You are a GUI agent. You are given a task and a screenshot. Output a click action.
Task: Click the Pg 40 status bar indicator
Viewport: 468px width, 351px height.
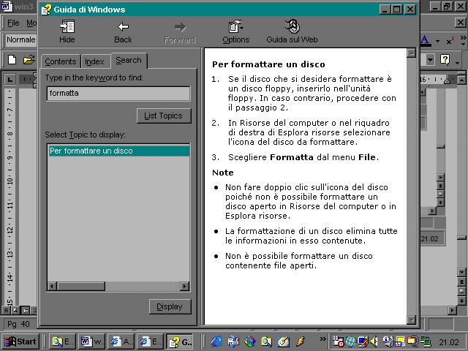18,324
